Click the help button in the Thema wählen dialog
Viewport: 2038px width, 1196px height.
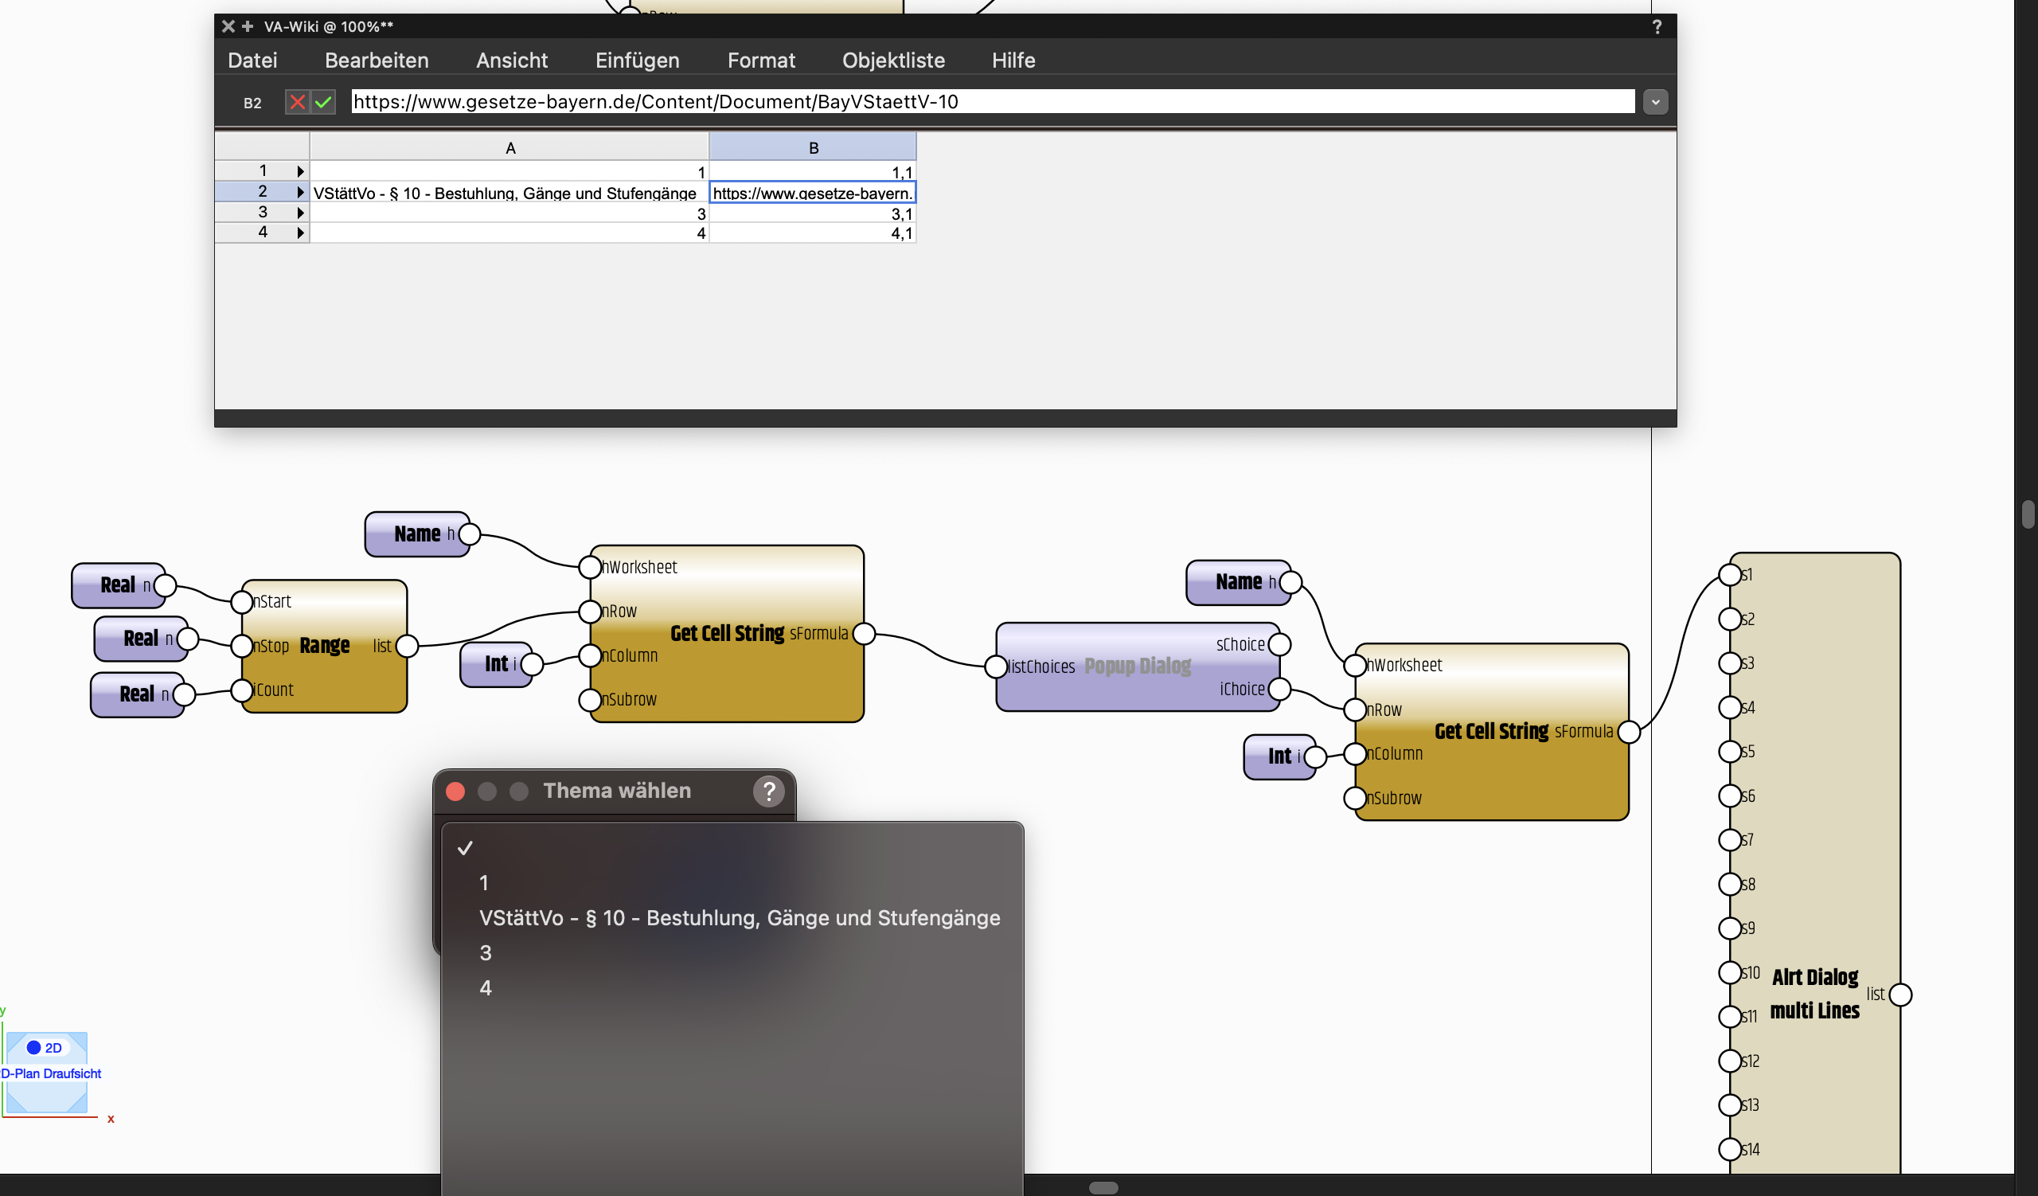(x=768, y=791)
